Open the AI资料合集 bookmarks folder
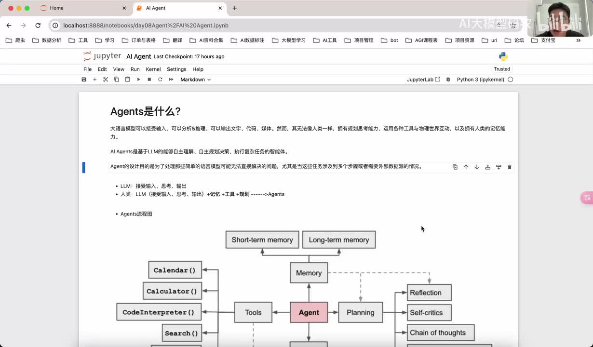593x347 pixels. (x=206, y=40)
